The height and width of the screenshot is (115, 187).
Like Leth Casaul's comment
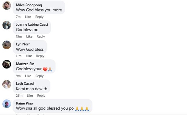coord(30,96)
